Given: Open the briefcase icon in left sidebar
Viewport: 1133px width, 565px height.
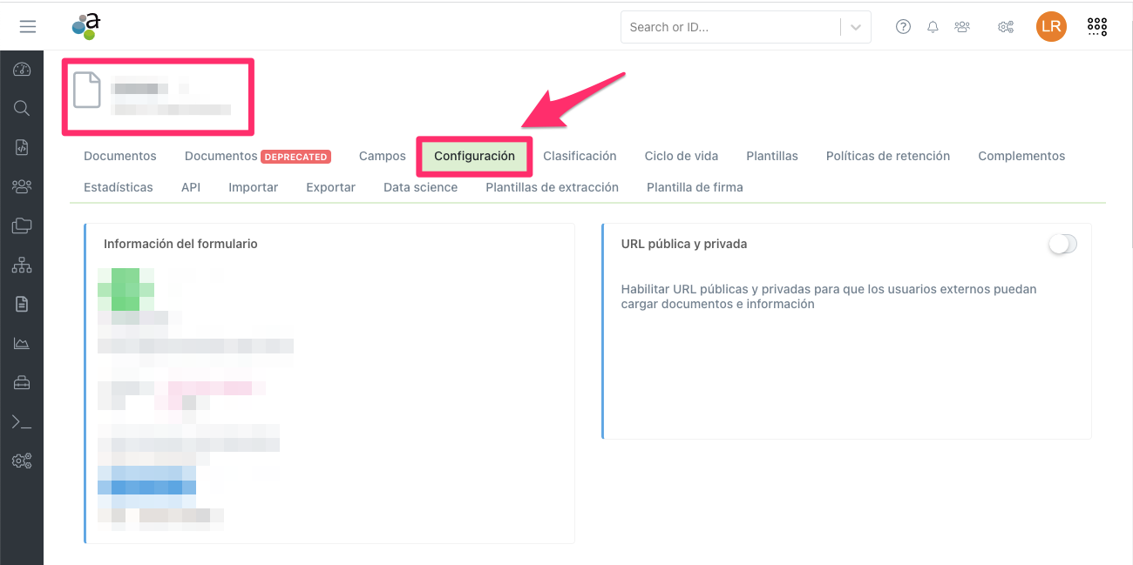Looking at the screenshot, I should coord(21,381).
